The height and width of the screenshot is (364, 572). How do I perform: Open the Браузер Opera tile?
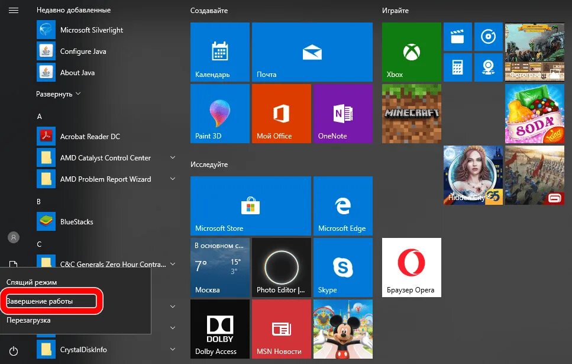click(x=412, y=268)
